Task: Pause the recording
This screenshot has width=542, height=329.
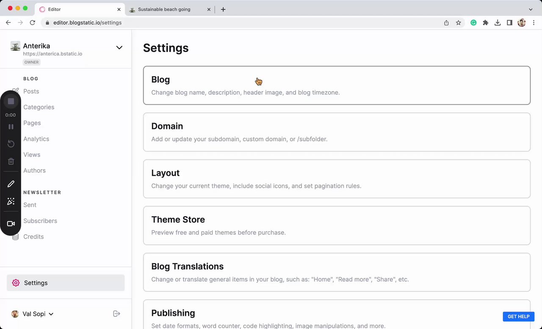Action: pos(11,126)
